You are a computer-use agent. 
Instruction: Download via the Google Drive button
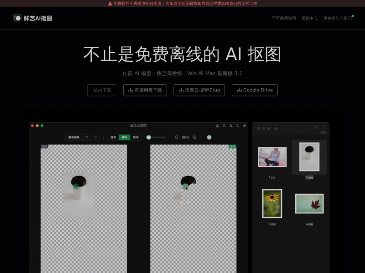tap(255, 90)
